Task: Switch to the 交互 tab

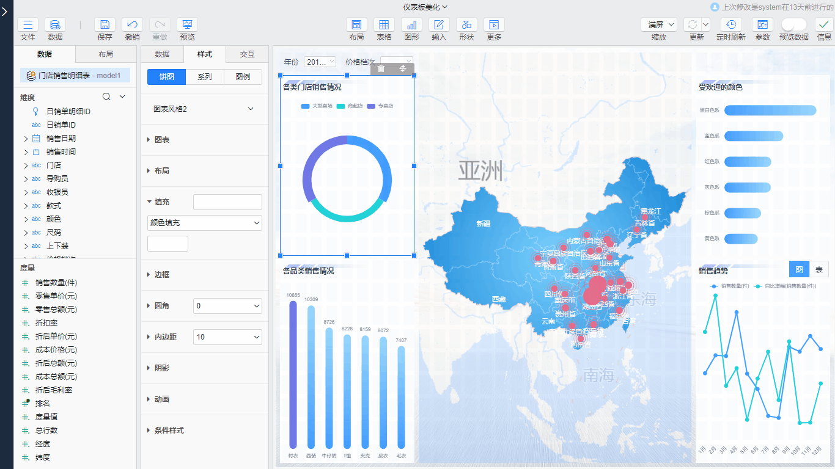Action: point(247,54)
